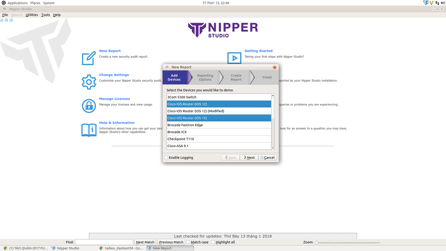This screenshot has height=251, width=446.
Task: Click the Next button in the New Report dialog
Action: pyautogui.click(x=249, y=157)
